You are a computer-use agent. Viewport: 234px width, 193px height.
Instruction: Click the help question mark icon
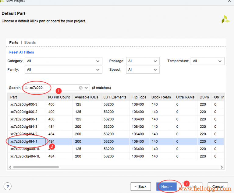(8, 186)
